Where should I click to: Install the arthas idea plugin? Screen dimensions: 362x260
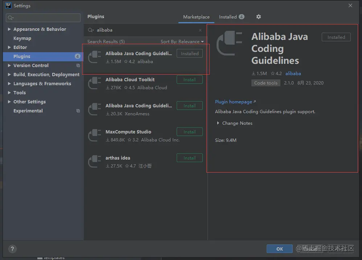[x=190, y=158]
